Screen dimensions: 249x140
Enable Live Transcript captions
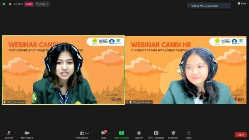156,134
